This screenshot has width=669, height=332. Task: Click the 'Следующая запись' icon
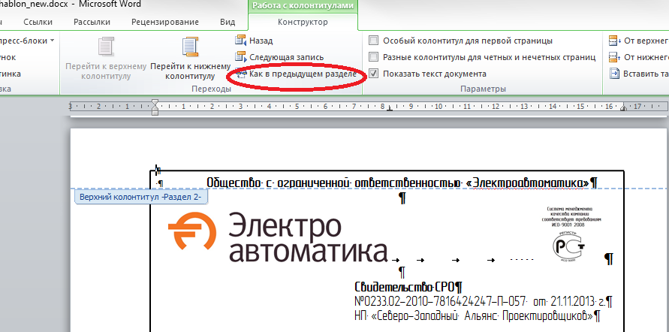coord(240,57)
